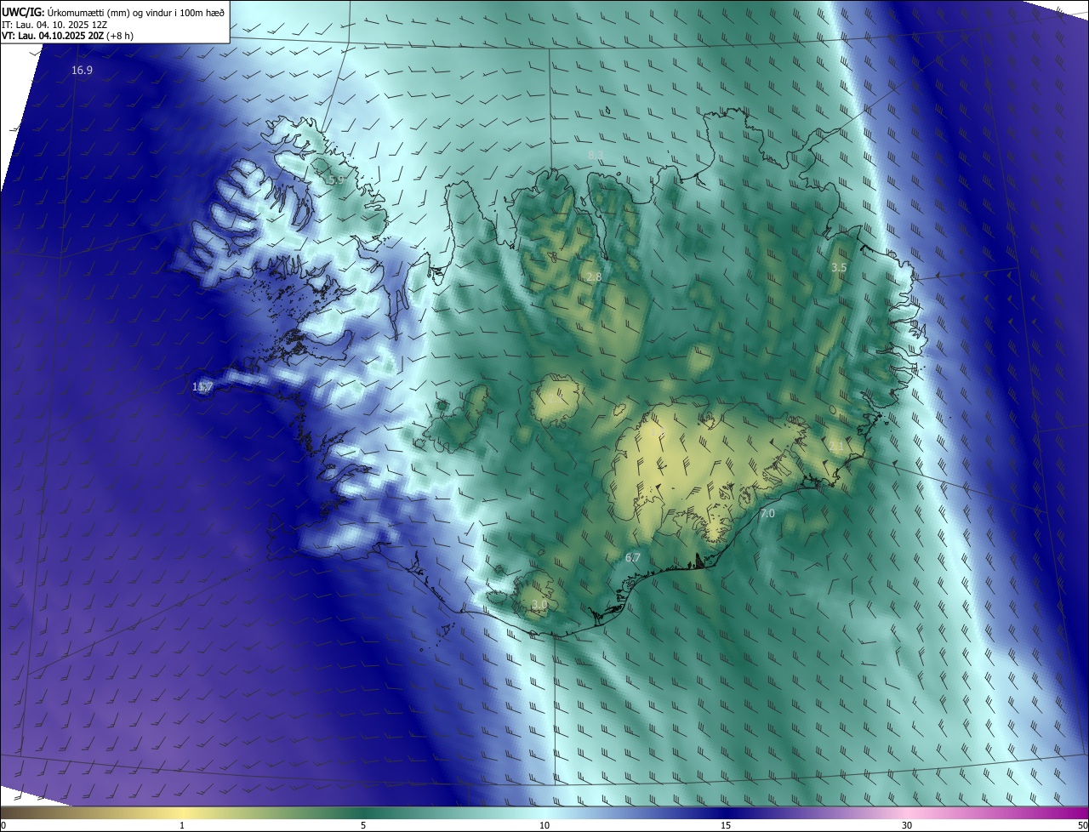Click the 8.3 value label off the north coast
Viewport: 1089px width, 832px height.
click(596, 155)
